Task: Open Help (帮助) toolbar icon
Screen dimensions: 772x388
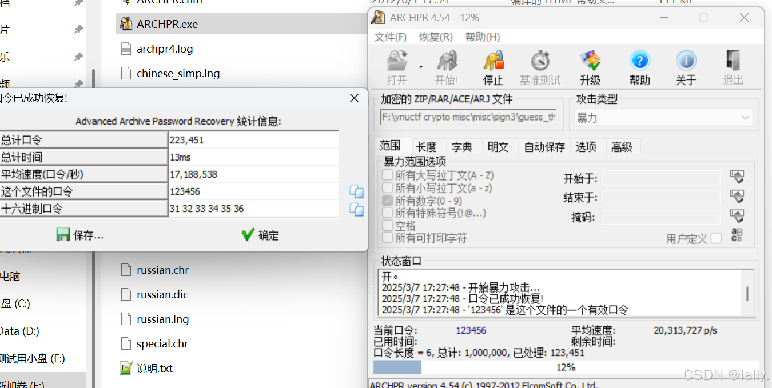Action: pyautogui.click(x=639, y=68)
